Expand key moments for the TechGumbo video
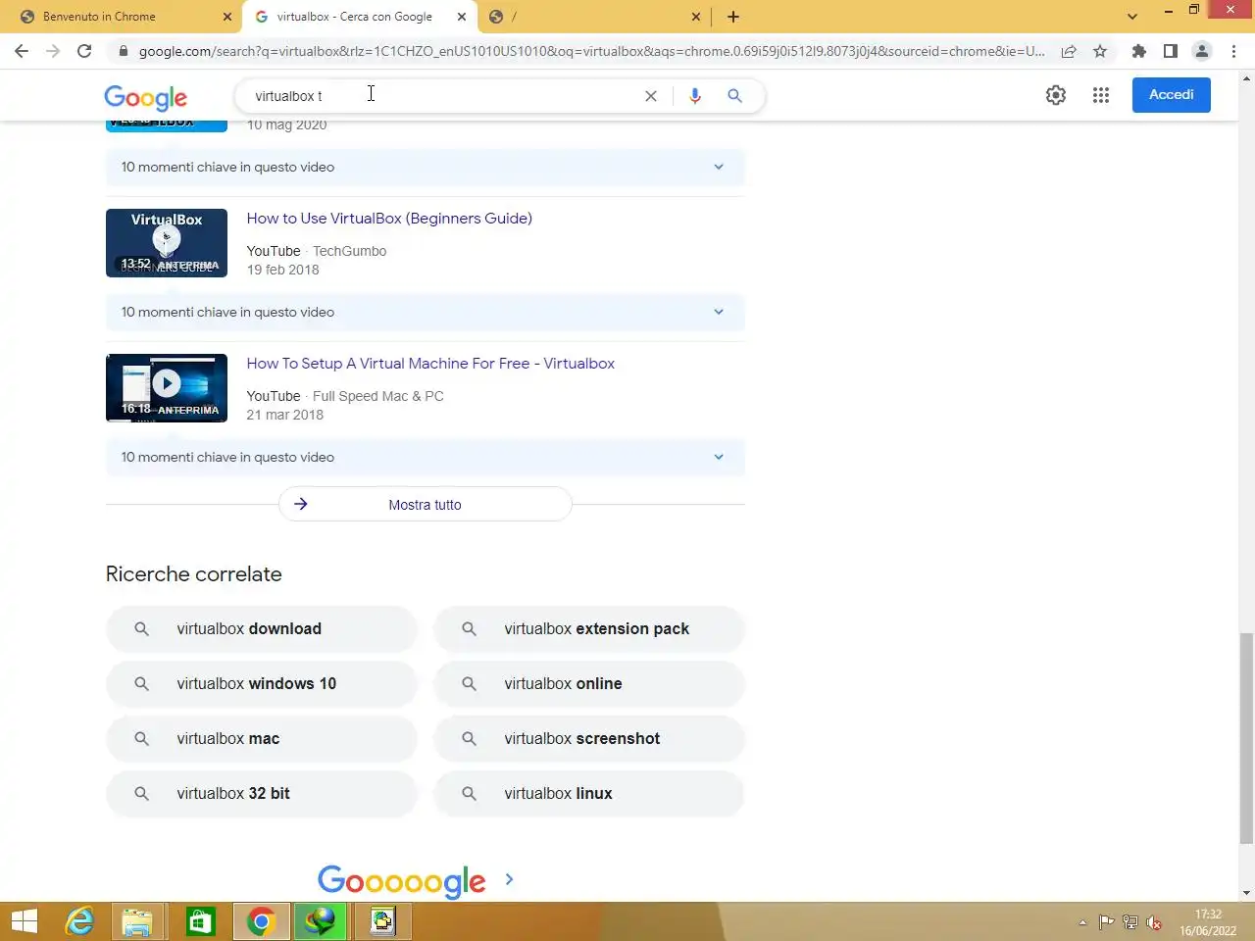The width and height of the screenshot is (1255, 941). [425, 313]
